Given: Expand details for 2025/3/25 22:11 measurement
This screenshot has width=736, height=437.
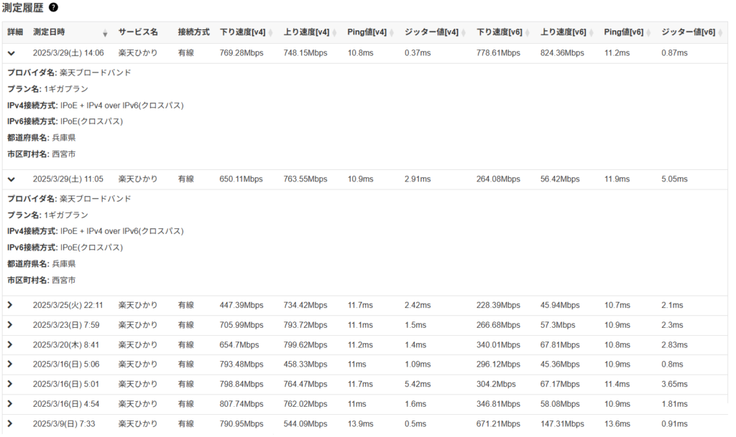Looking at the screenshot, I should 10,305.
